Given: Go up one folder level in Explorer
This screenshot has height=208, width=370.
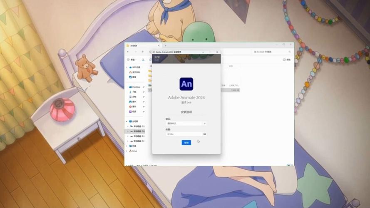Looking at the screenshot, I should 142,52.
